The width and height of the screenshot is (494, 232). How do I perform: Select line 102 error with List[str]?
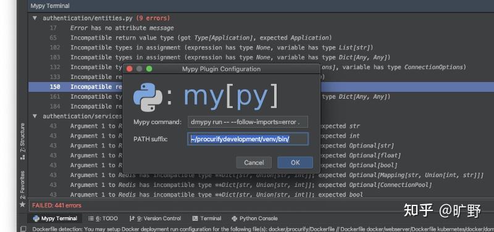click(261, 48)
